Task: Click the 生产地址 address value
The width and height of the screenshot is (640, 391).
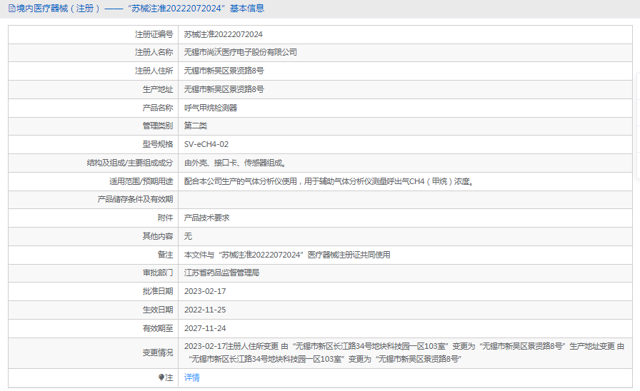Action: [224, 89]
